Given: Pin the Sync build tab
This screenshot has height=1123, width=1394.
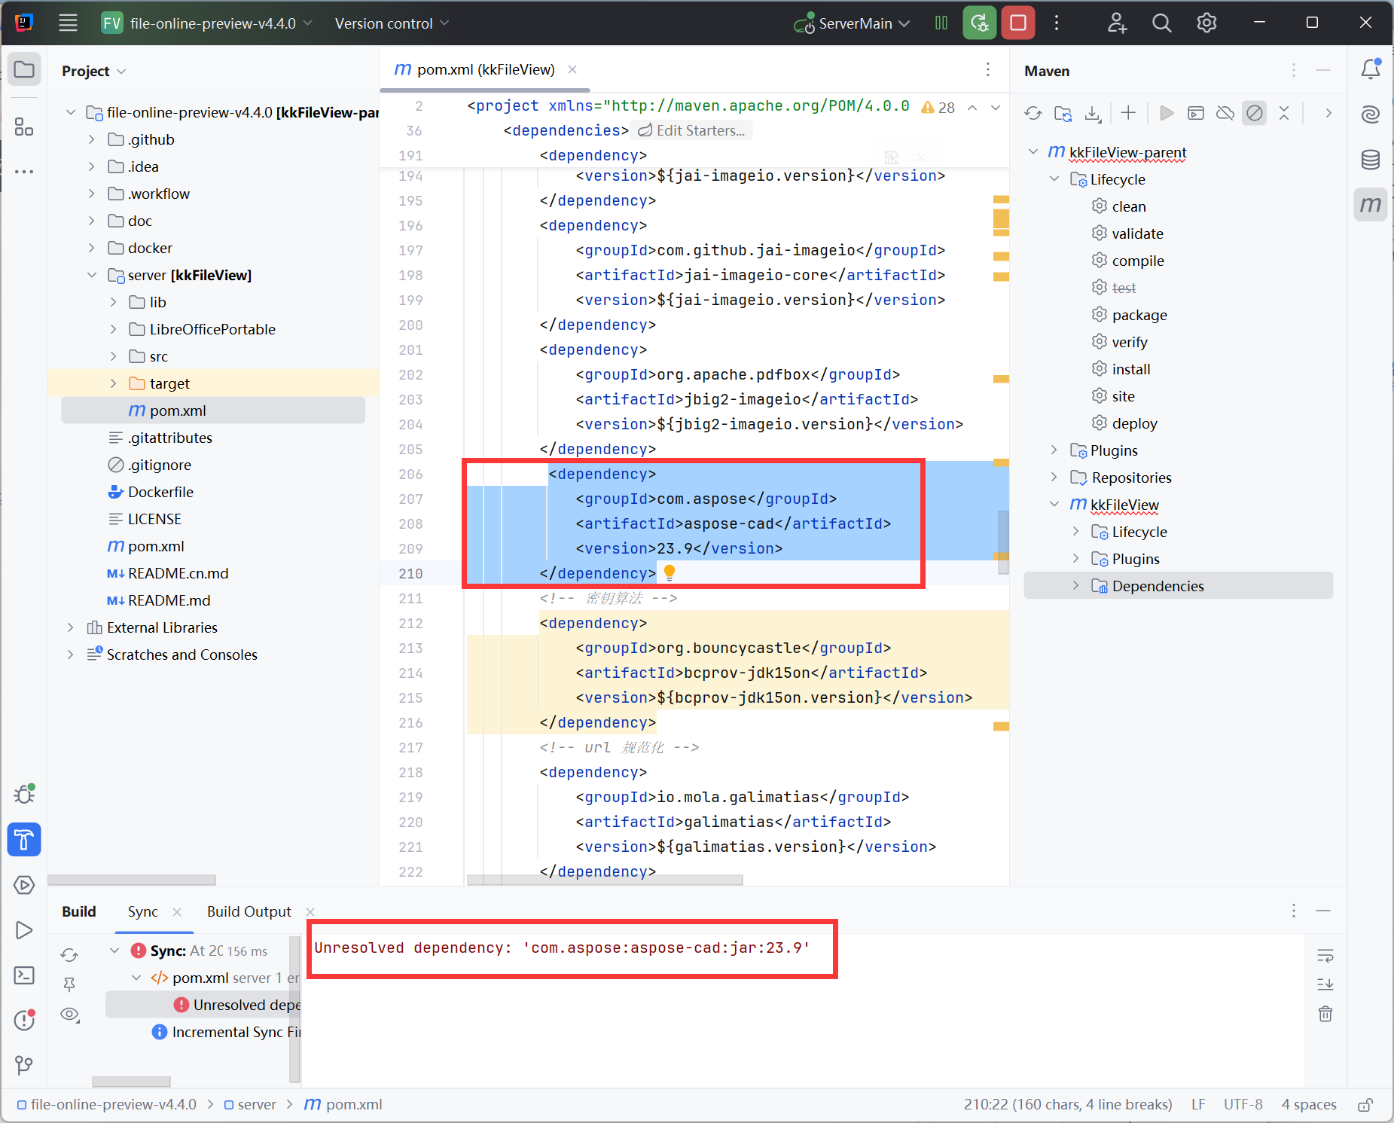Looking at the screenshot, I should tap(69, 984).
